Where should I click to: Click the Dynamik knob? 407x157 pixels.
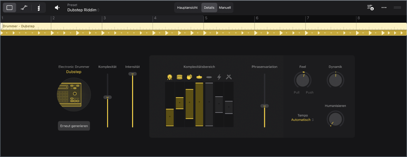coord(335,81)
